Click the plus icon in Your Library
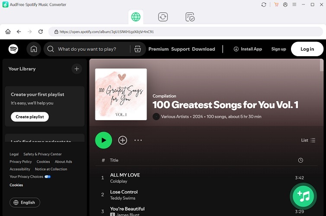326x216 pixels. [77, 69]
